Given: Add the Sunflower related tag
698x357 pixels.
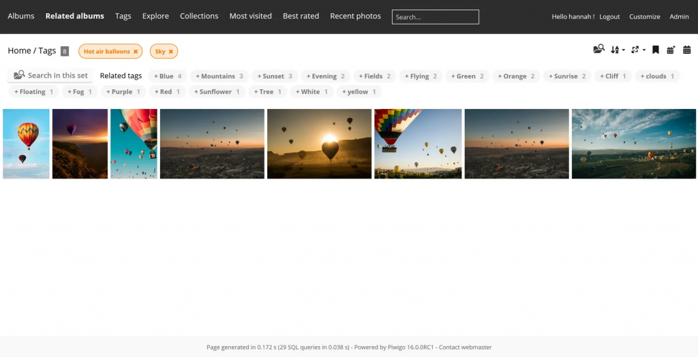Looking at the screenshot, I should pyautogui.click(x=217, y=92).
